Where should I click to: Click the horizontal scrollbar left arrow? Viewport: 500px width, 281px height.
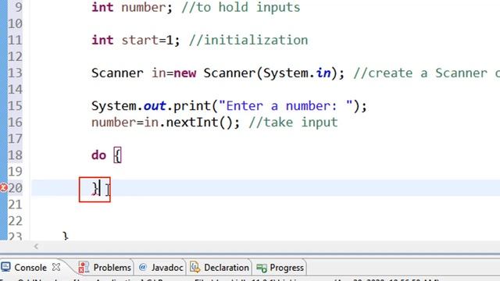point(36,247)
